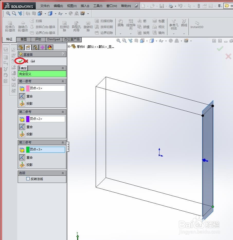Open the FeatureManager design tree tab icon
The image size is (233, 240).
21,47
